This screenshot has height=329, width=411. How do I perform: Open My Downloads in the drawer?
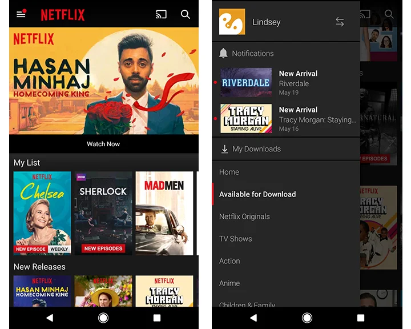[x=286, y=149]
